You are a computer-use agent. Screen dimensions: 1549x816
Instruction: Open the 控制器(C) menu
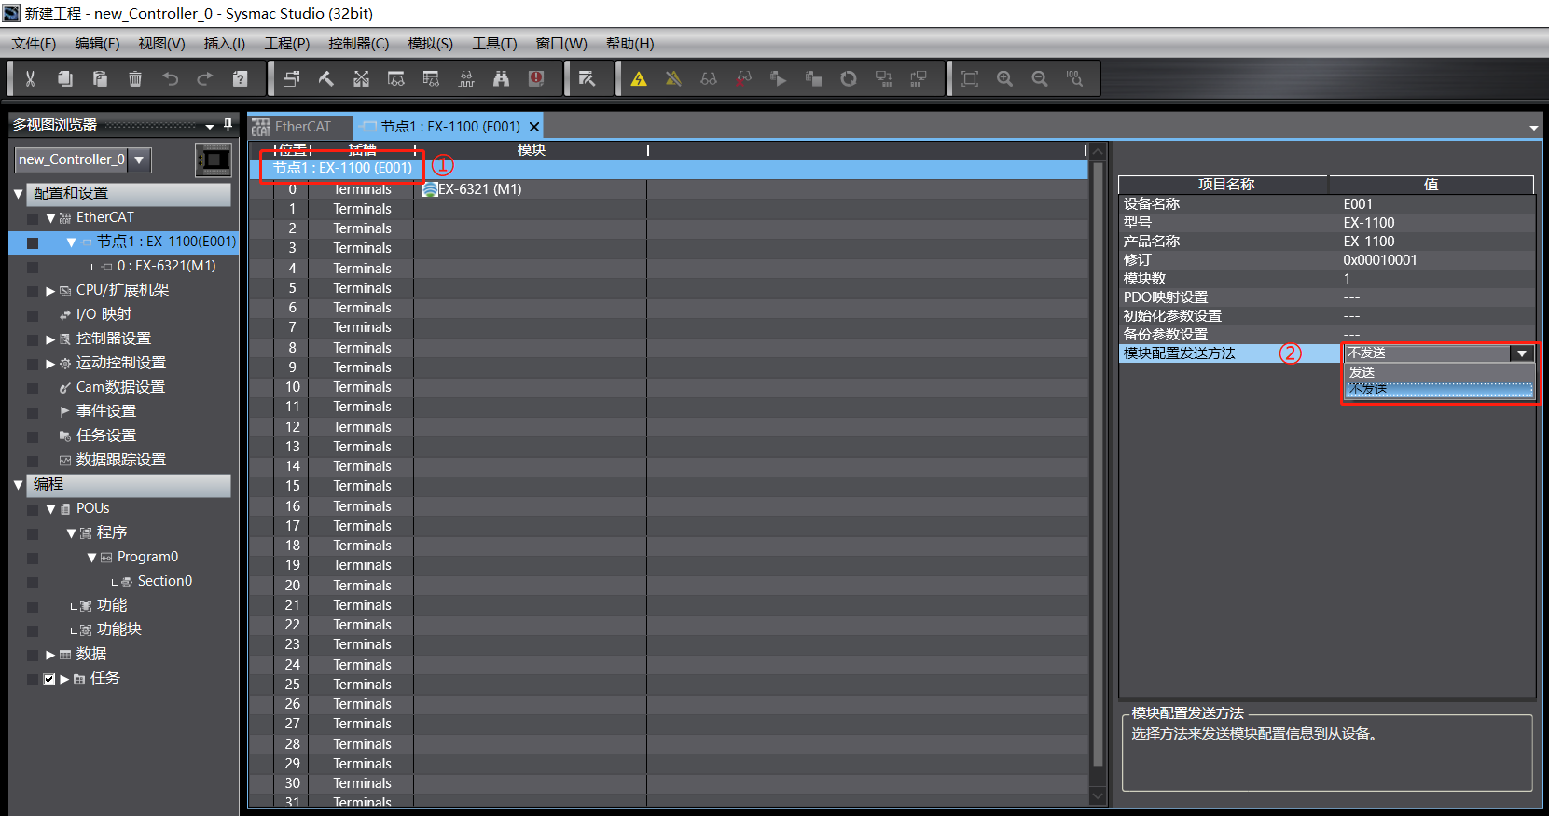(358, 44)
